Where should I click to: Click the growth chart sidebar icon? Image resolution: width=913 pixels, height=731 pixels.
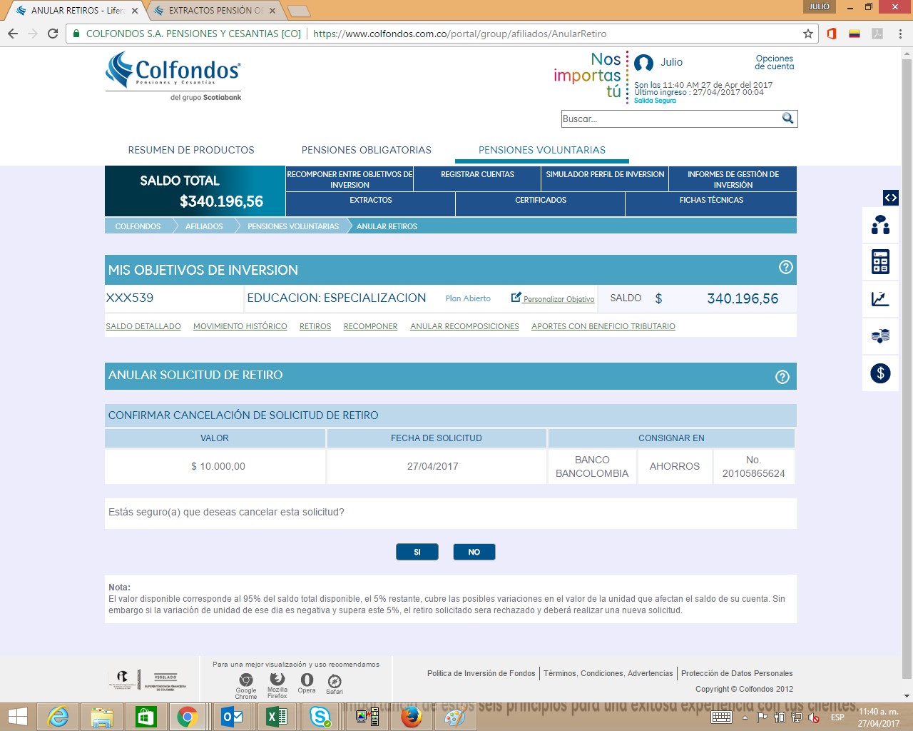880,299
